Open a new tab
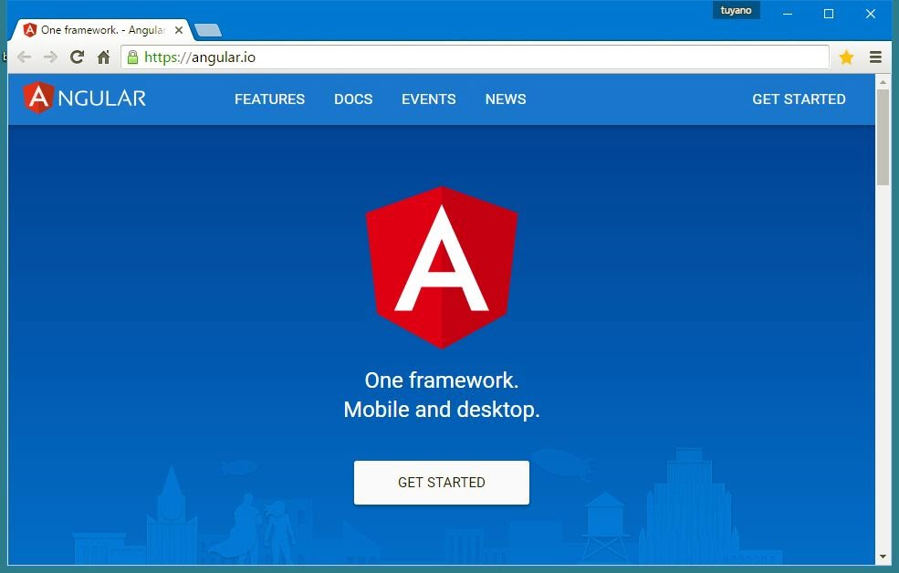 [208, 30]
